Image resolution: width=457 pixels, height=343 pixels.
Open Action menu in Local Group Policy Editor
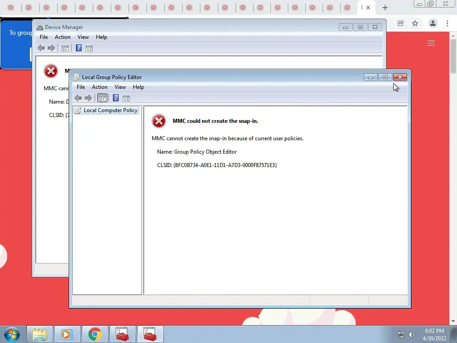[100, 87]
